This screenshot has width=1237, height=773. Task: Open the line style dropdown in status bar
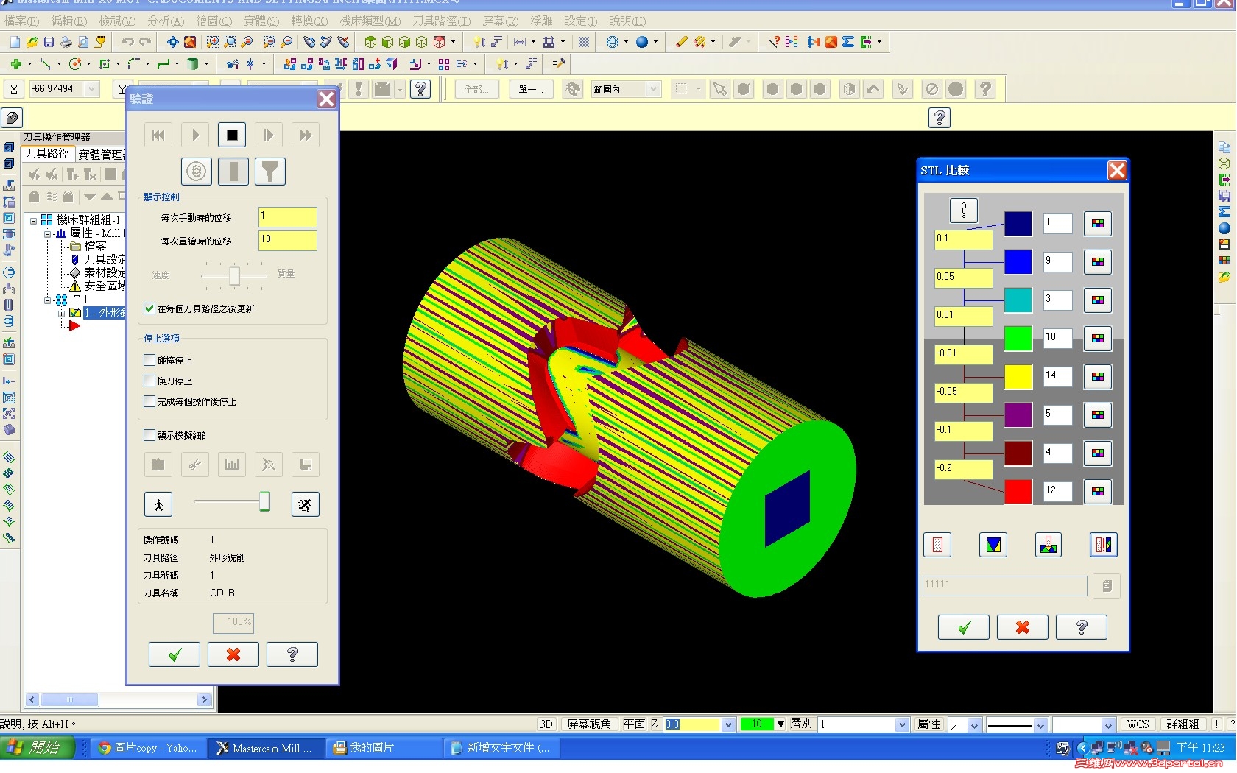(x=1040, y=724)
